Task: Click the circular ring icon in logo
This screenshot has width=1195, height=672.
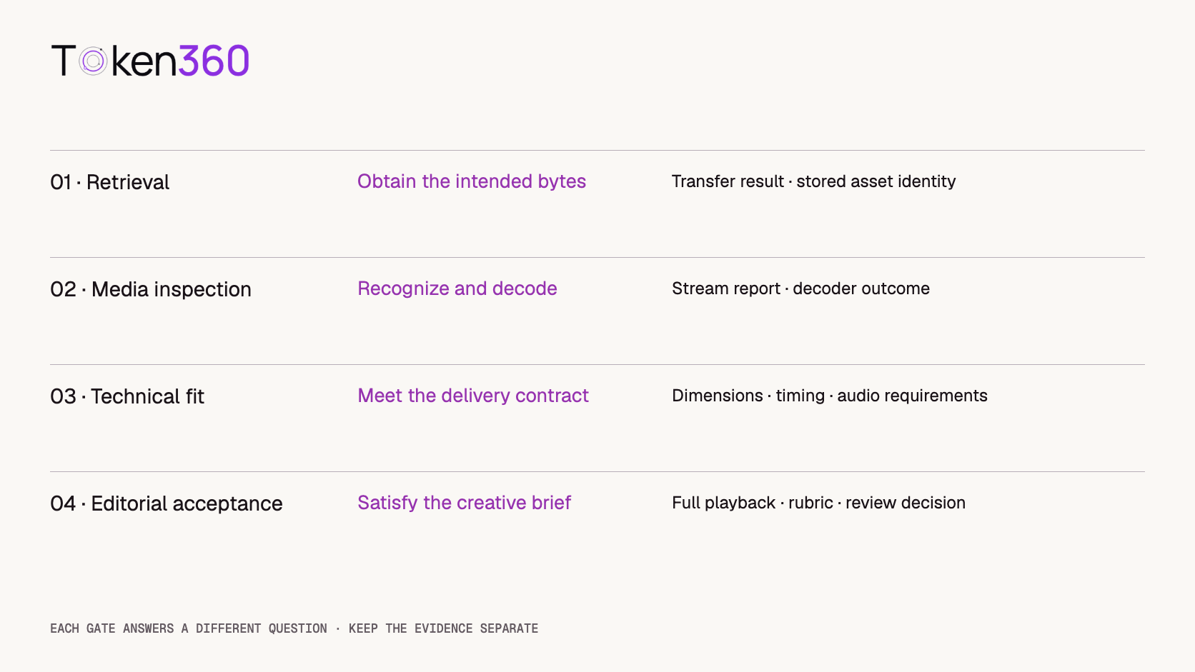Action: [93, 61]
